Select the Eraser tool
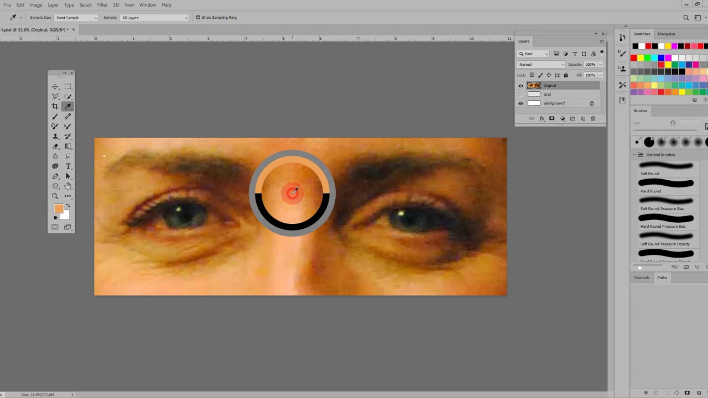This screenshot has height=398, width=708. [x=55, y=146]
